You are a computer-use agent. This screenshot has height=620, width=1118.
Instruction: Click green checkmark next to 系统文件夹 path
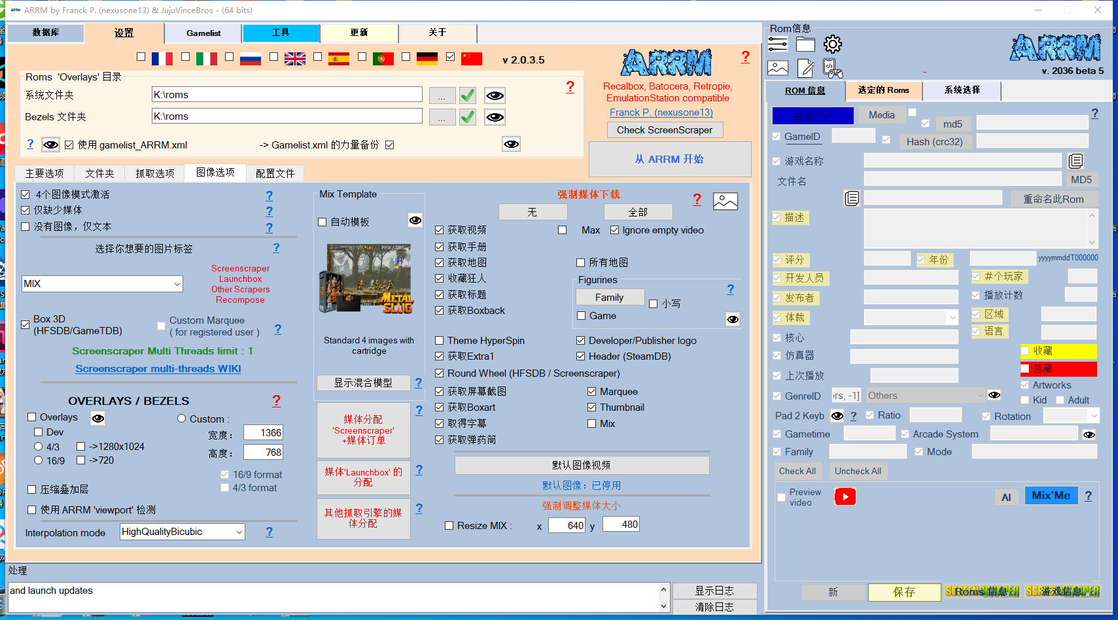click(468, 95)
